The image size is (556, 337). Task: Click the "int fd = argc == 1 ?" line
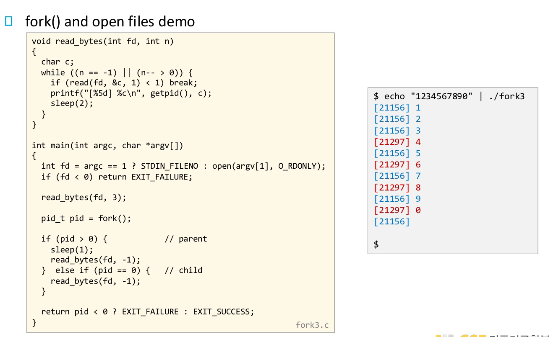coord(183,166)
